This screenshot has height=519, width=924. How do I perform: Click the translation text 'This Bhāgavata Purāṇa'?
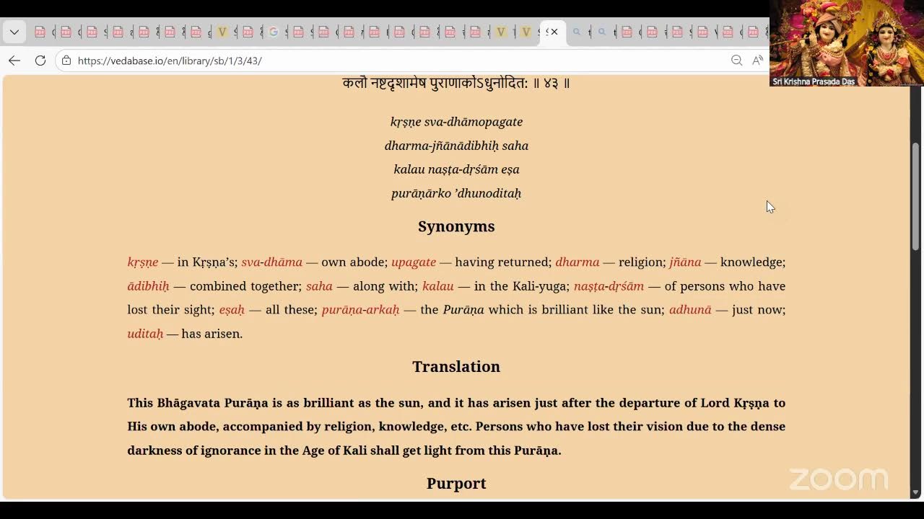tap(198, 403)
